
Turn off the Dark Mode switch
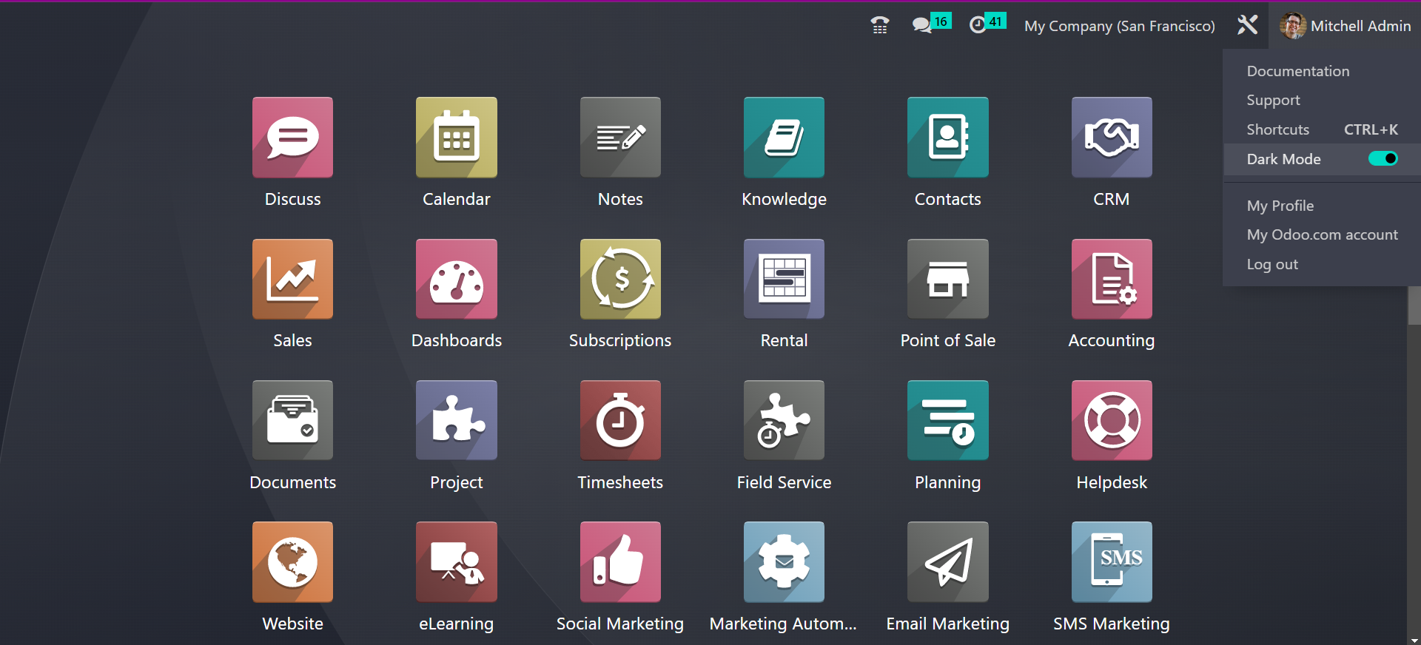1383,158
